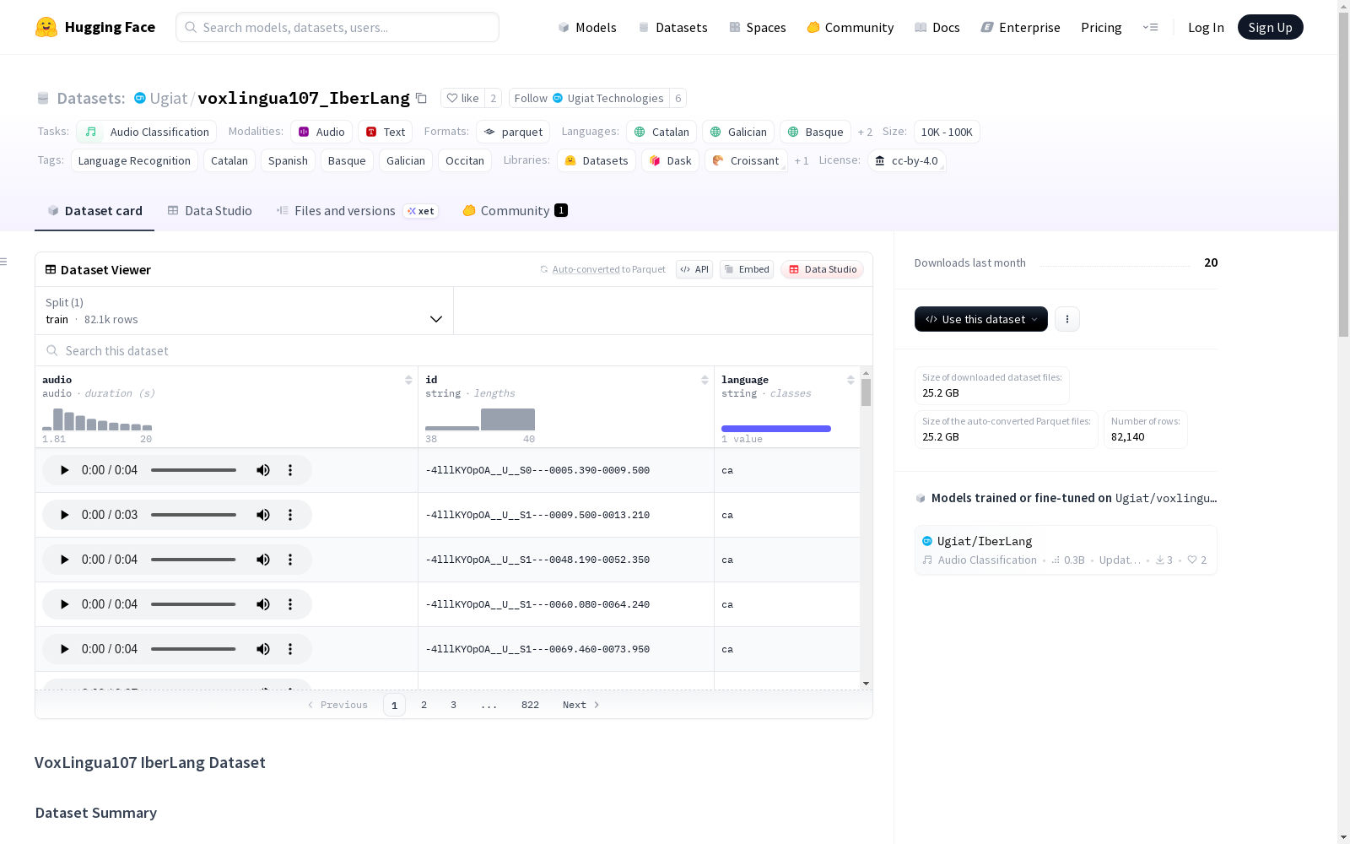Open audio options for row 0048.190-0052.350
This screenshot has height=844, width=1350.
(x=290, y=560)
